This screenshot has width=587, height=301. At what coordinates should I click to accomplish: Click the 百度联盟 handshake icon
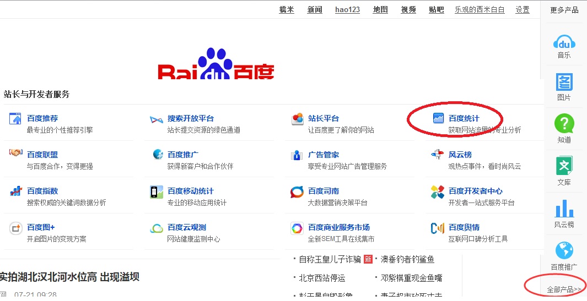pyautogui.click(x=16, y=153)
